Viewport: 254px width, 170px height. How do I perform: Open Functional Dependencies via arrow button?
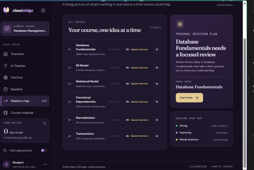click(x=157, y=102)
